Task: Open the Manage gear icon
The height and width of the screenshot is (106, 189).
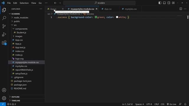Action: pyautogui.click(x=4, y=98)
